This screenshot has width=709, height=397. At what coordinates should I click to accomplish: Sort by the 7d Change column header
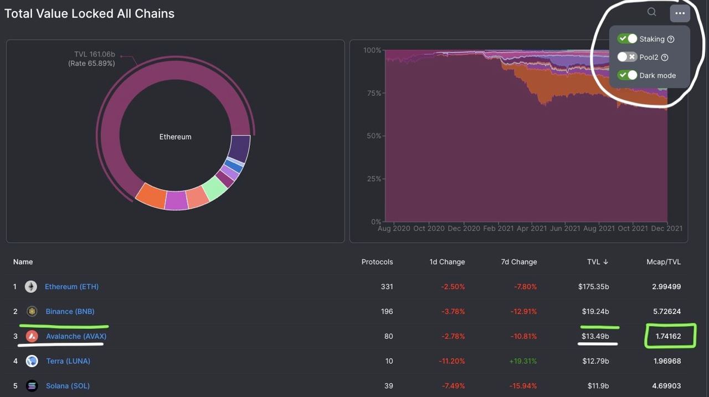pos(519,262)
